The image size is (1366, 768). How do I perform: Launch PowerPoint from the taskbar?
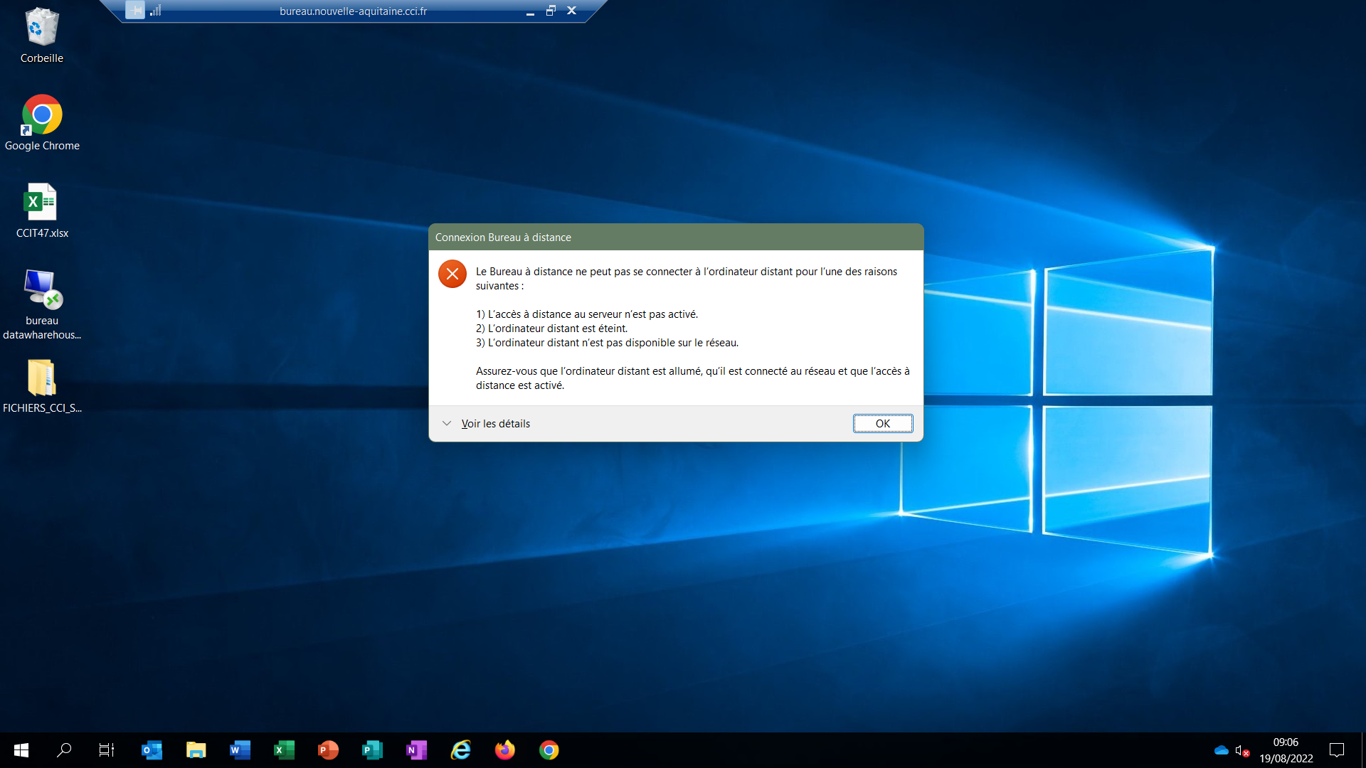click(x=328, y=750)
